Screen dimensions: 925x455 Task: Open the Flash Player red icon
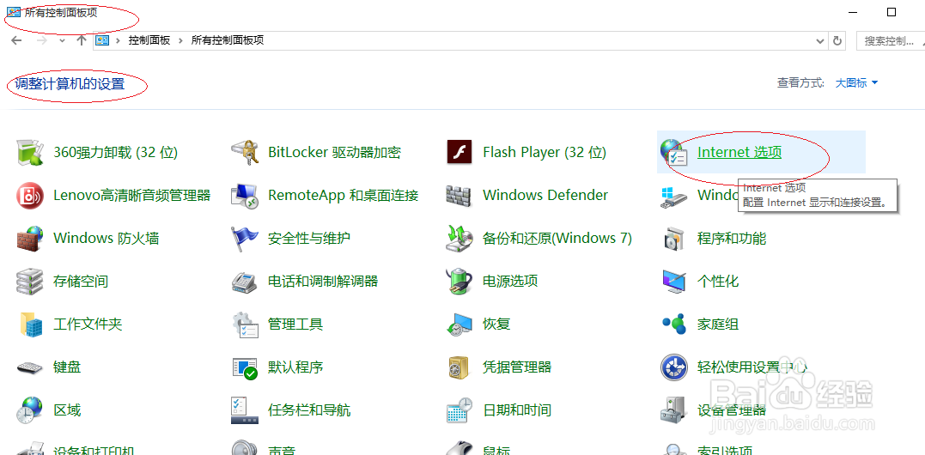pyautogui.click(x=459, y=152)
